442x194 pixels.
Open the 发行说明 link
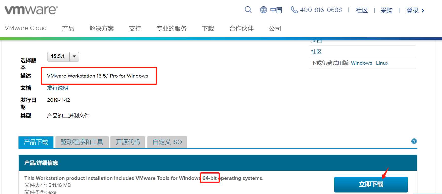57,88
